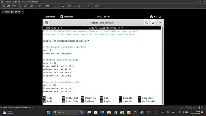The width and height of the screenshot is (206, 116).
Task: Click 'source /etc/network/interfaces.d/*' line
Action: click(66, 41)
